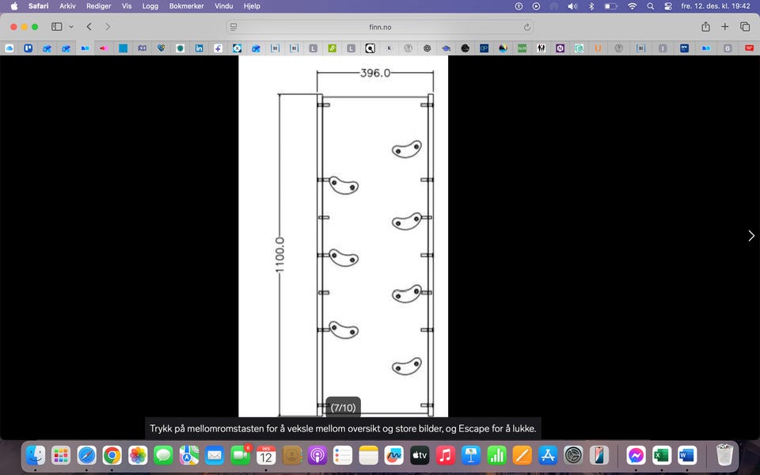Click the (7/10) image counter
760x475 pixels.
343,408
